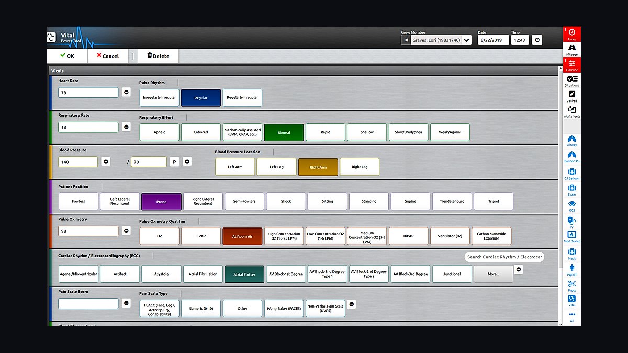Click the Delete button
Viewport: 628px width, 353px height.
pos(158,56)
